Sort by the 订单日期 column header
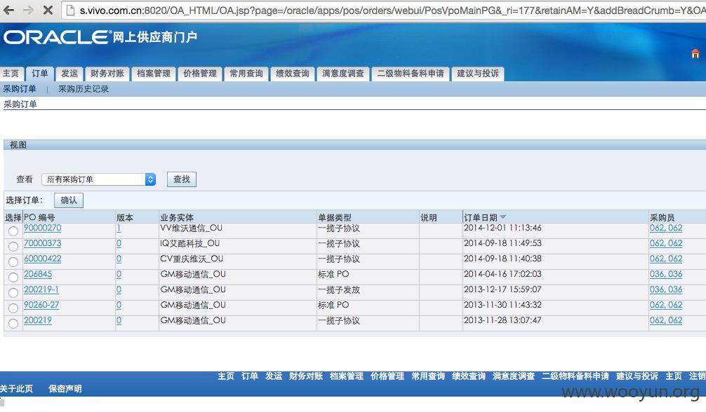706x412 pixels. point(481,217)
